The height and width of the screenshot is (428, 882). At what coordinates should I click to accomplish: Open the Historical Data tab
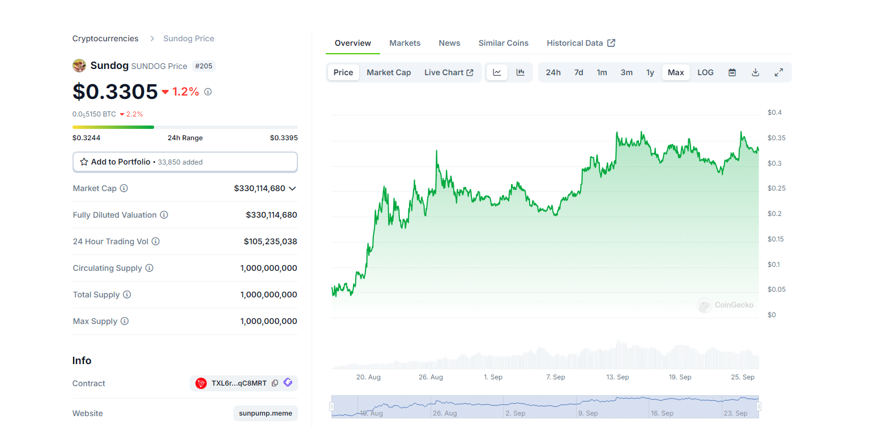[581, 43]
